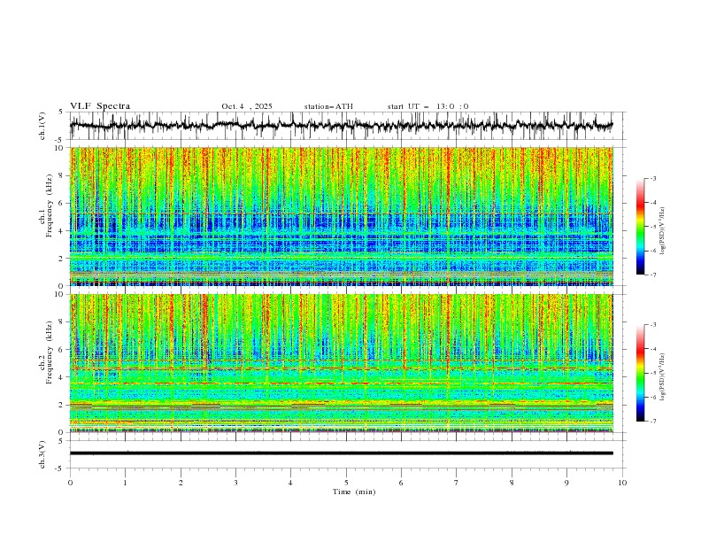701x542 pixels.
Task: Click the VLF Spectra title text
Action: (100, 106)
